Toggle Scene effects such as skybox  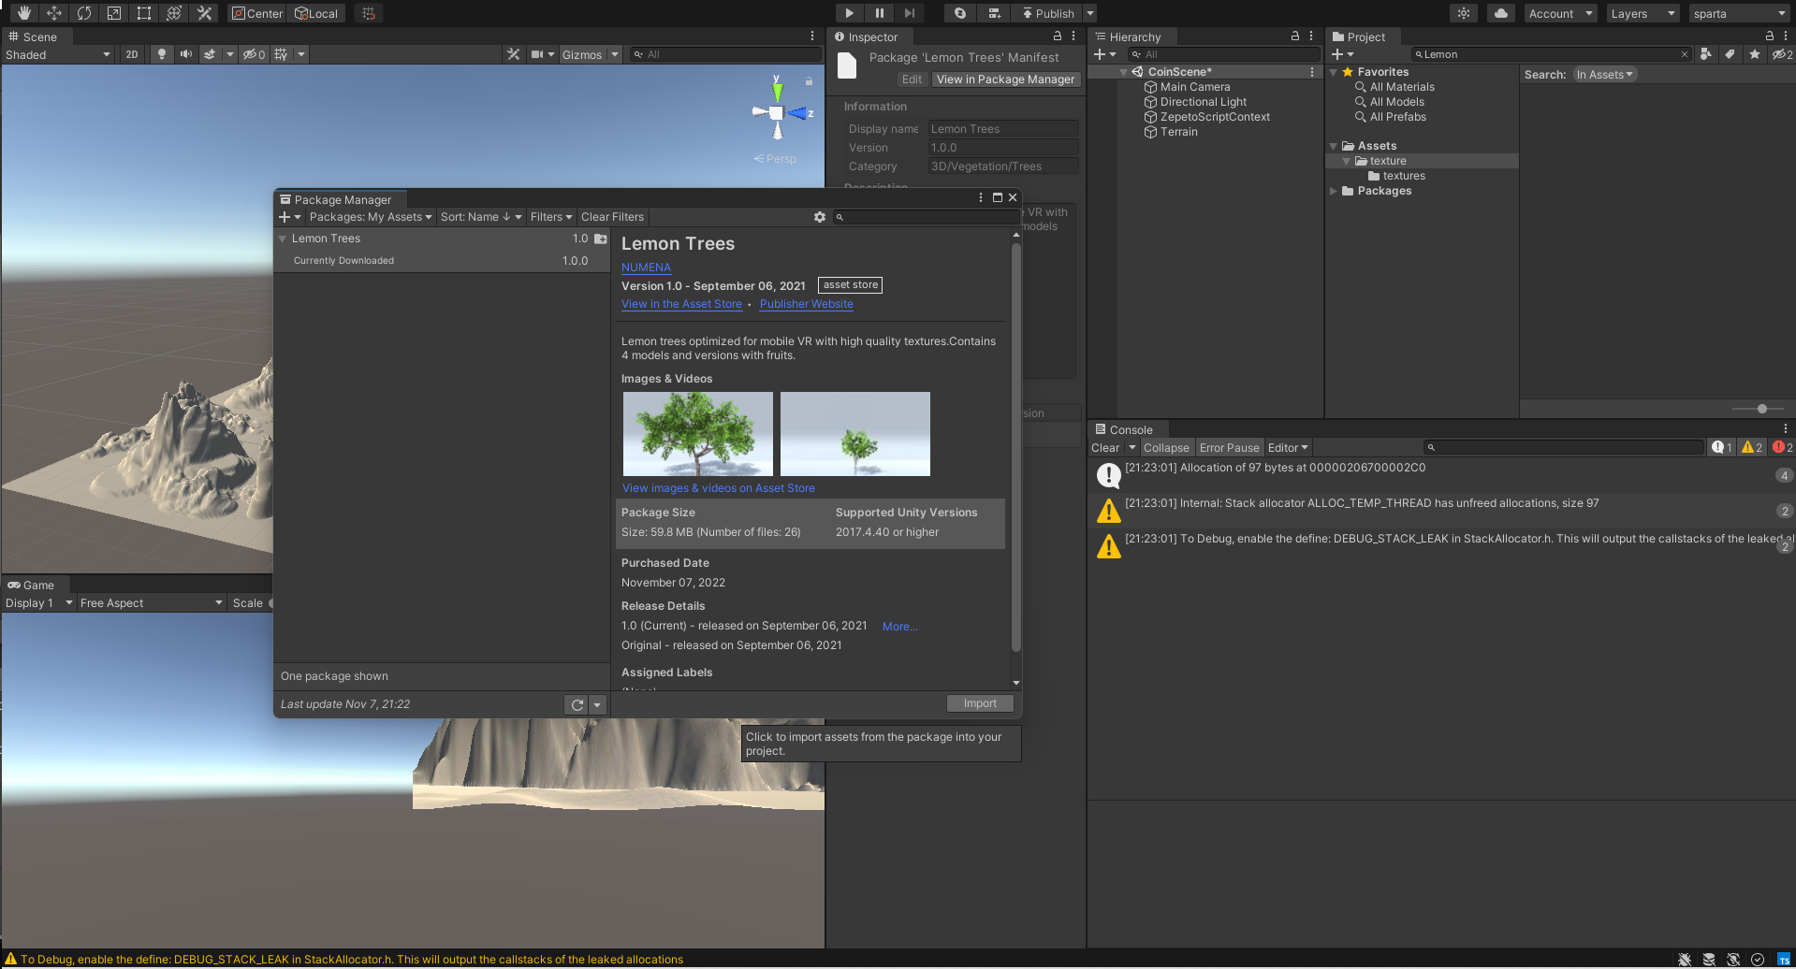point(210,54)
